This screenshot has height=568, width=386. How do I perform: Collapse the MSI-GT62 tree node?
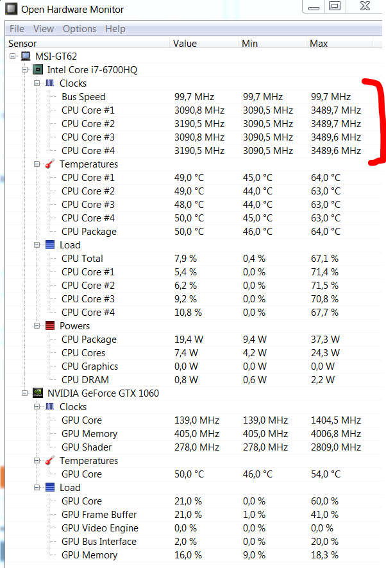(13, 56)
